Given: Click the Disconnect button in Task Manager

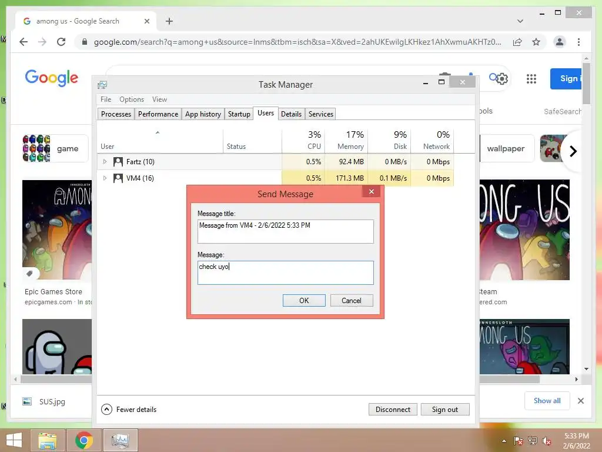Looking at the screenshot, I should (393, 410).
